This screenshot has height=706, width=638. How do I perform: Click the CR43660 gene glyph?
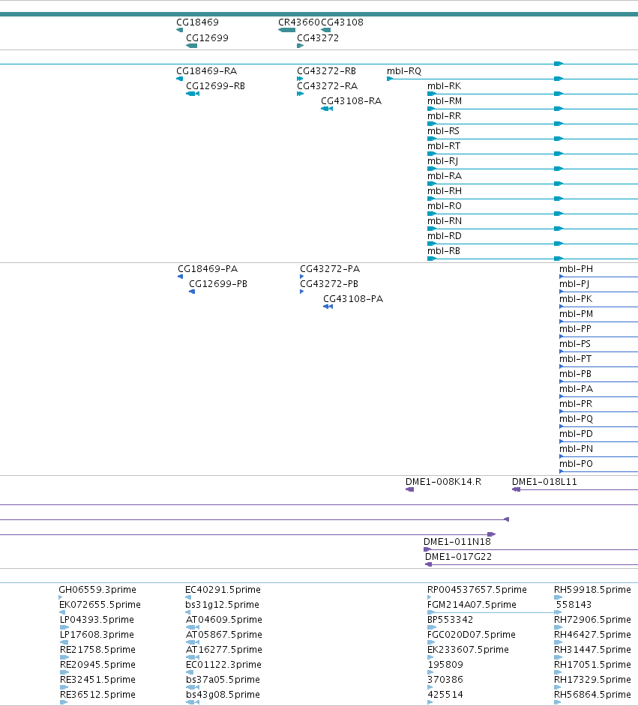287,30
